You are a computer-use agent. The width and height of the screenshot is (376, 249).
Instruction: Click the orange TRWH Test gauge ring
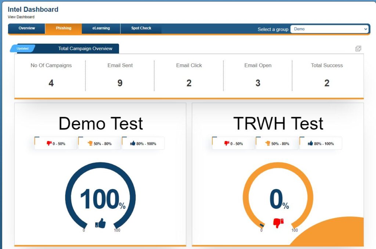[278, 165]
